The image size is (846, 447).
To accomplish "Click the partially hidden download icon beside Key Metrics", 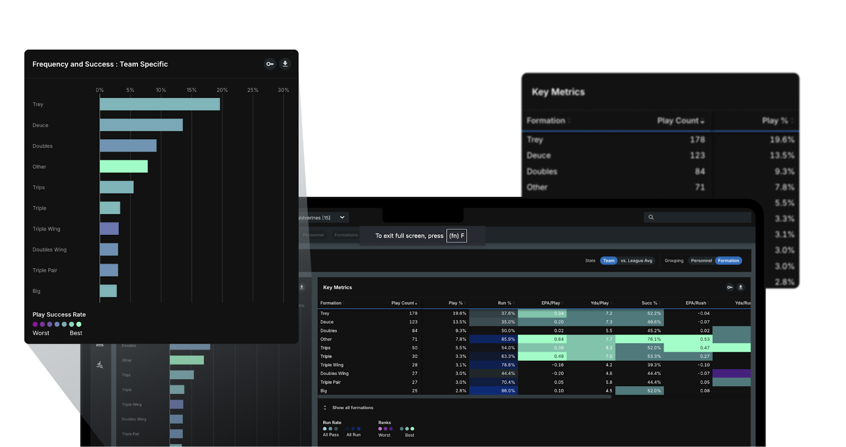I will click(302, 287).
